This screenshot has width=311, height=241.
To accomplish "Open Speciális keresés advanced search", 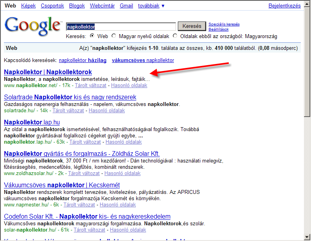I will tap(224, 24).
